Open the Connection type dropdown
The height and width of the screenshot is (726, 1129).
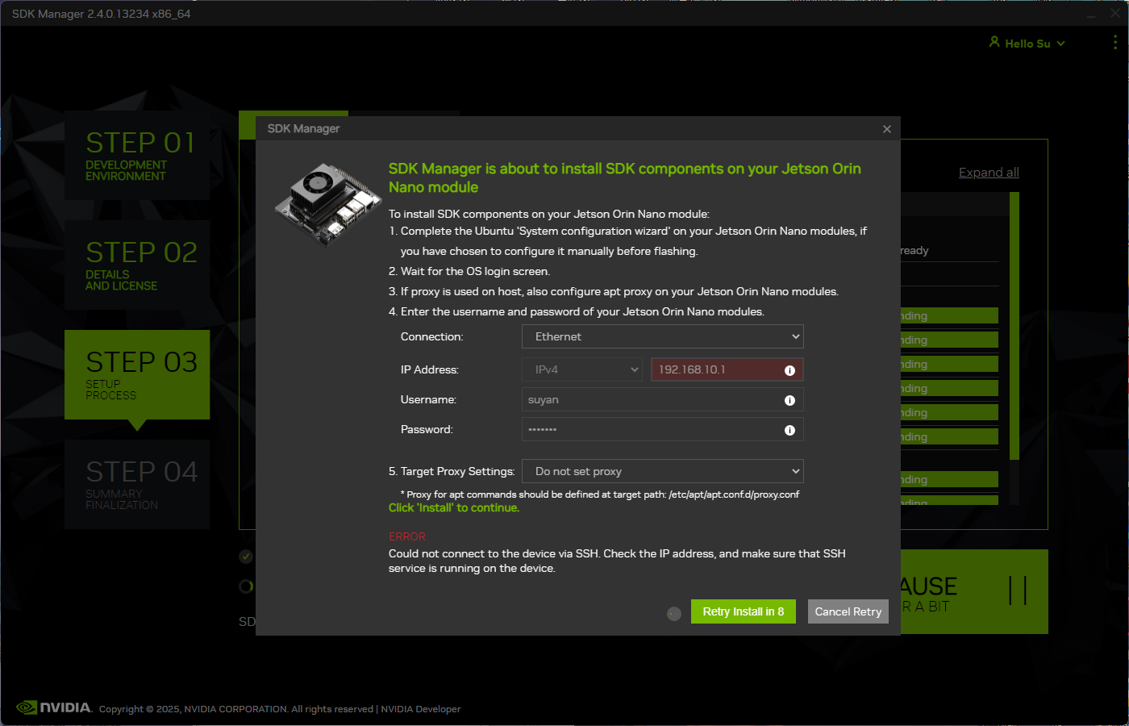(x=662, y=336)
